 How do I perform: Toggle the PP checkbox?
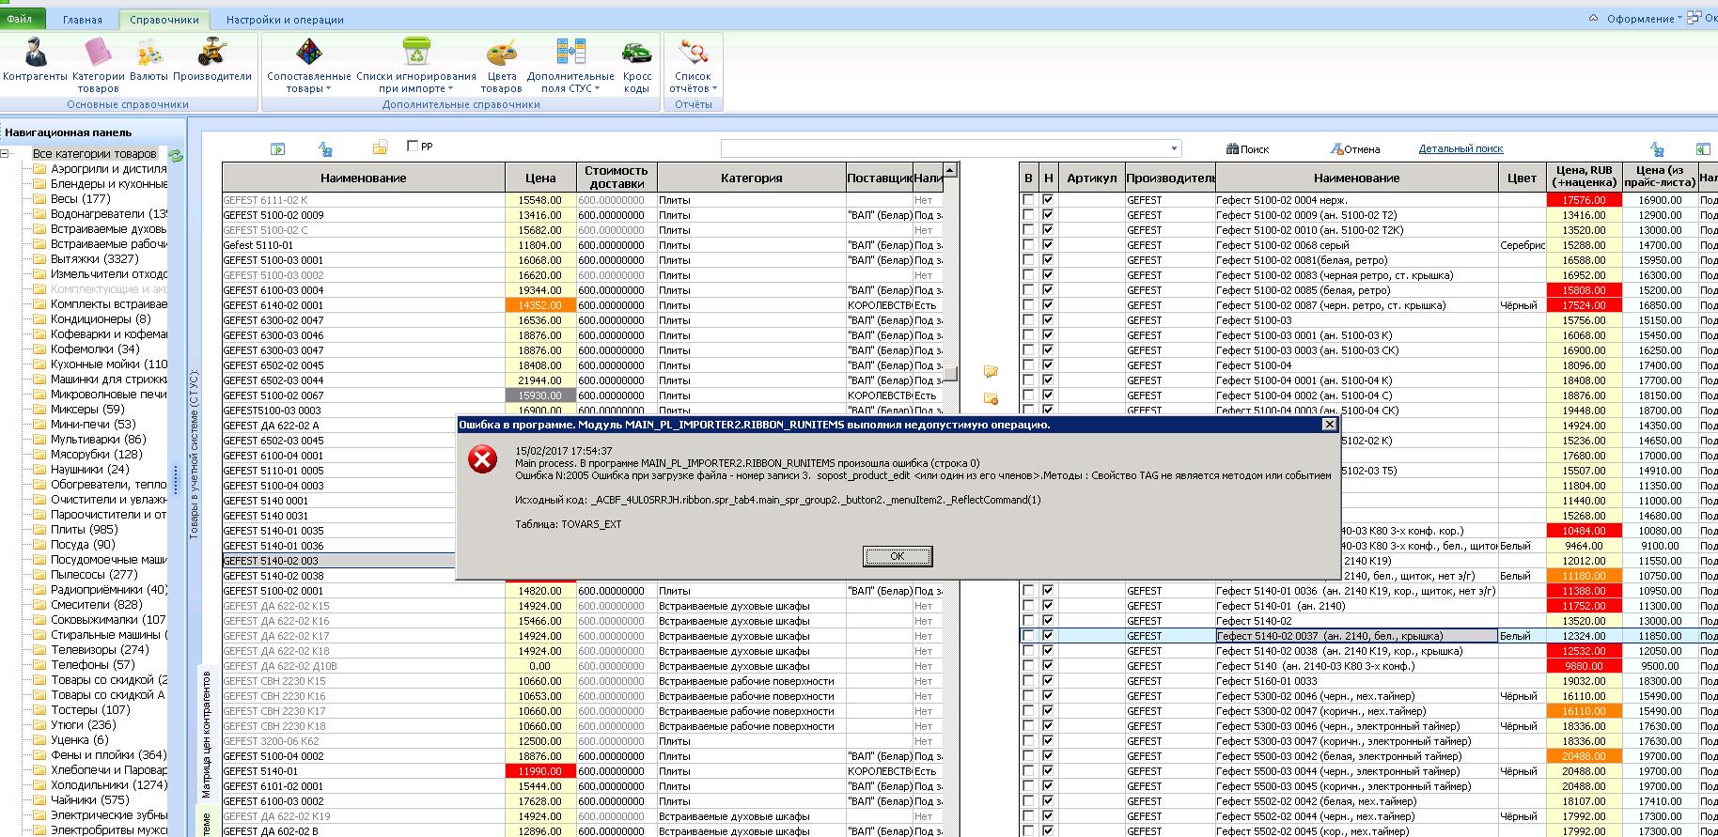point(413,147)
